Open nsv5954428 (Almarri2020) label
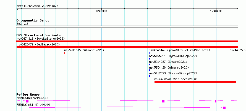Screen dimensions: 246x111 [169, 67]
